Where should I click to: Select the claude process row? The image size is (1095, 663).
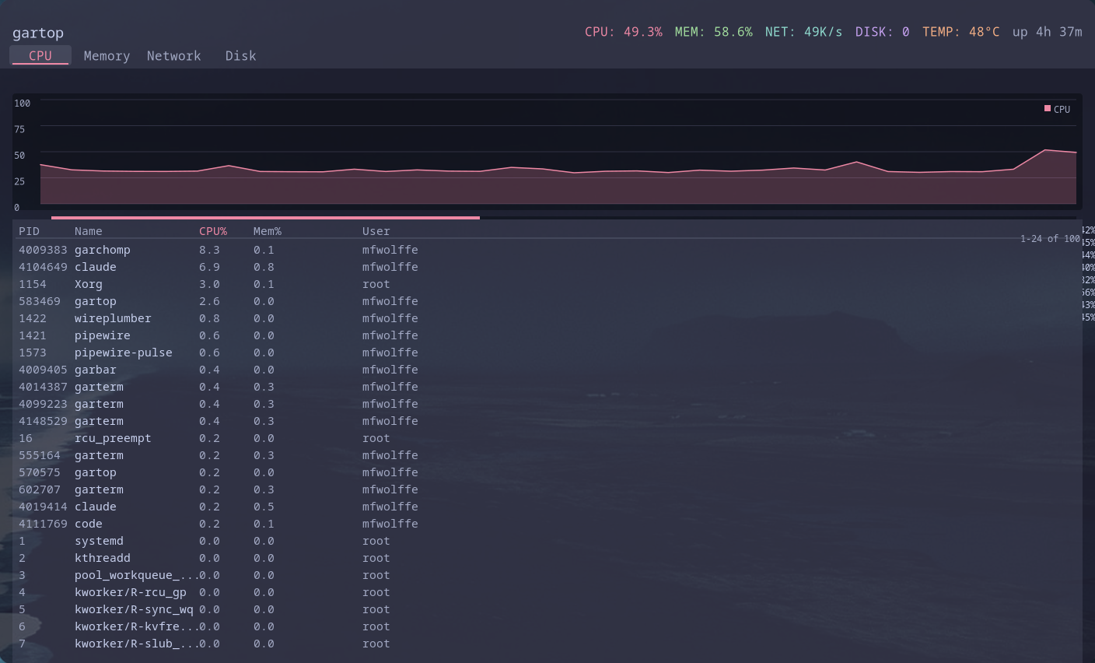pyautogui.click(x=233, y=266)
